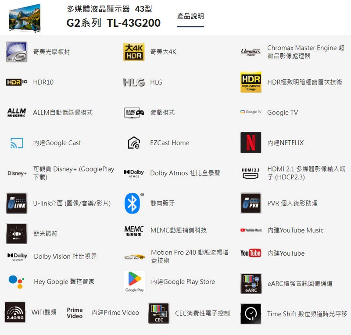Click the Hey Google assistant dots icon
Viewport: 351px width, 335px height.
click(x=16, y=282)
